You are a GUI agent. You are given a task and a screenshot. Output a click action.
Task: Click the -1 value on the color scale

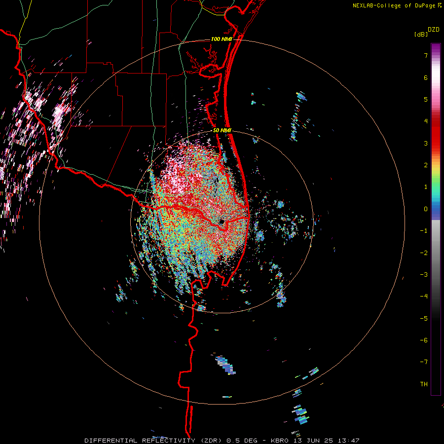point(424,231)
